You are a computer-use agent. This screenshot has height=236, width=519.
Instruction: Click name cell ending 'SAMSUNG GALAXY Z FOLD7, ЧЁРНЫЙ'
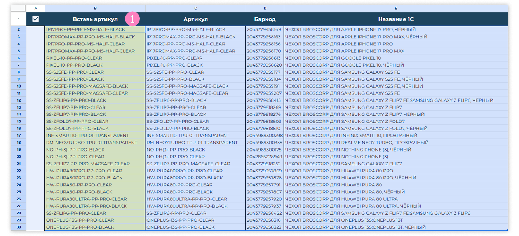click(x=396, y=128)
